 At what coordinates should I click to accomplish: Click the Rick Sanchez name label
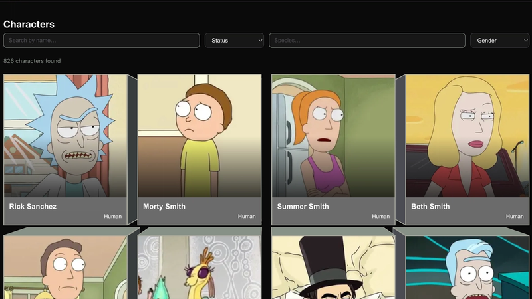click(x=33, y=207)
